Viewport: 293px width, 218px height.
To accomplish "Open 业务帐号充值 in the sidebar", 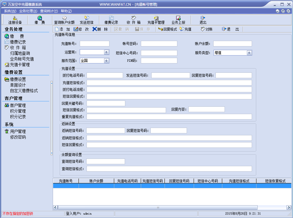I will point(22,59).
